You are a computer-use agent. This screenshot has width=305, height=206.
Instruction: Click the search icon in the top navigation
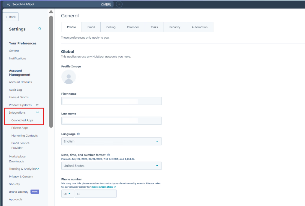point(7,4)
